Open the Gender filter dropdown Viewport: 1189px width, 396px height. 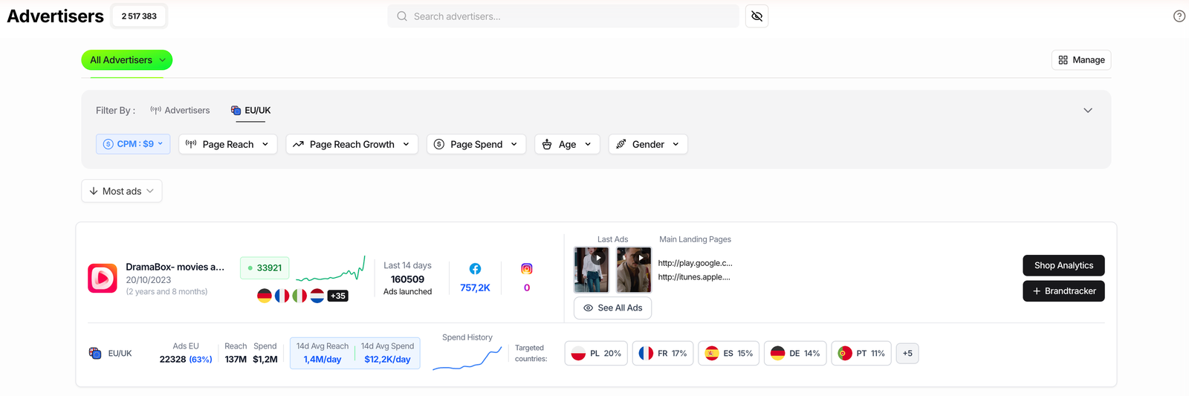[648, 144]
